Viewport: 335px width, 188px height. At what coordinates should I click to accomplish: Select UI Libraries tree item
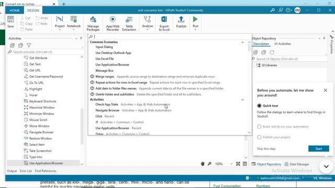pos(269,65)
